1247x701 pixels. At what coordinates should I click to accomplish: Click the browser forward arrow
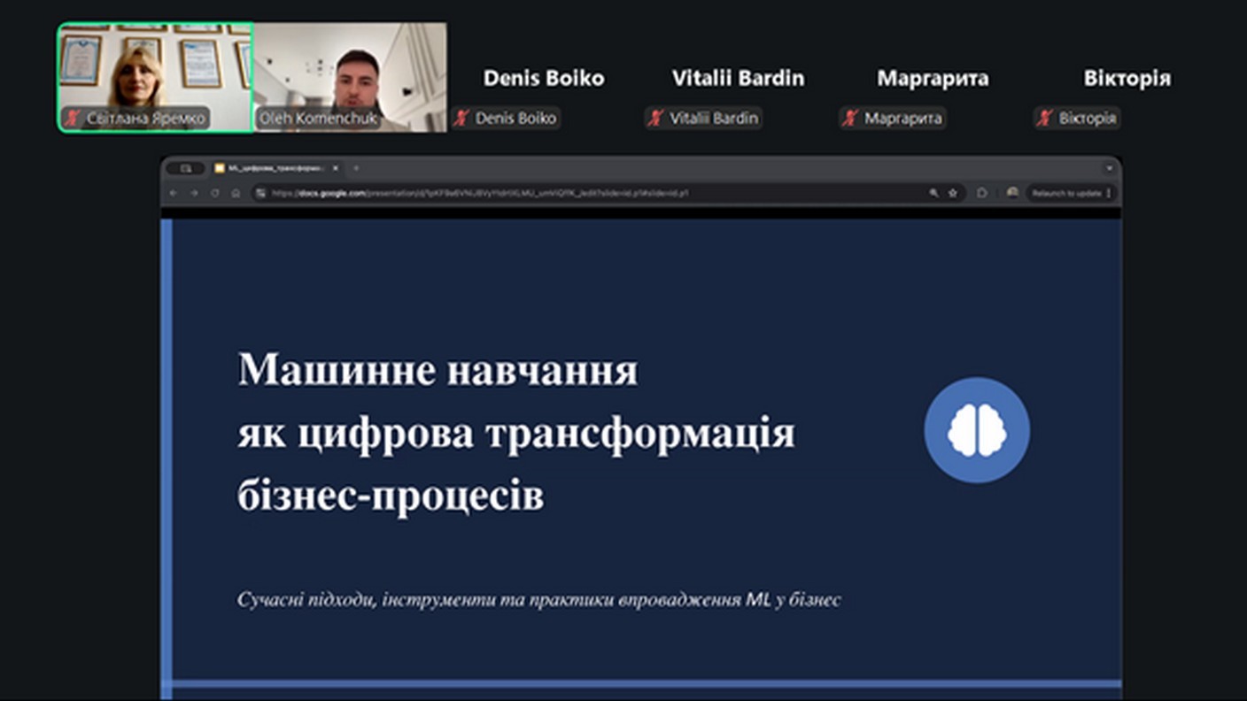coord(194,193)
